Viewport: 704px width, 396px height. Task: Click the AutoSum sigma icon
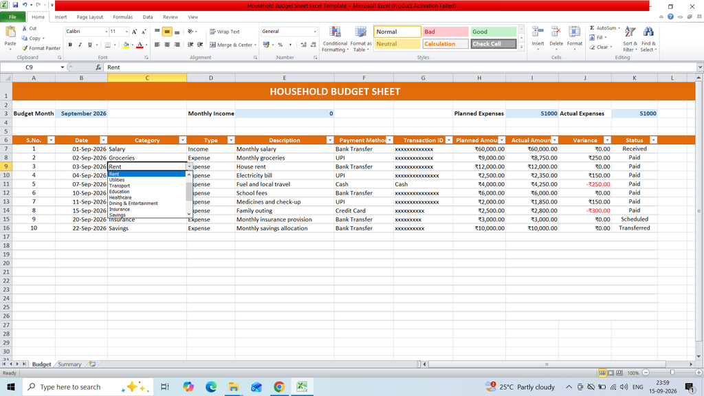point(592,27)
